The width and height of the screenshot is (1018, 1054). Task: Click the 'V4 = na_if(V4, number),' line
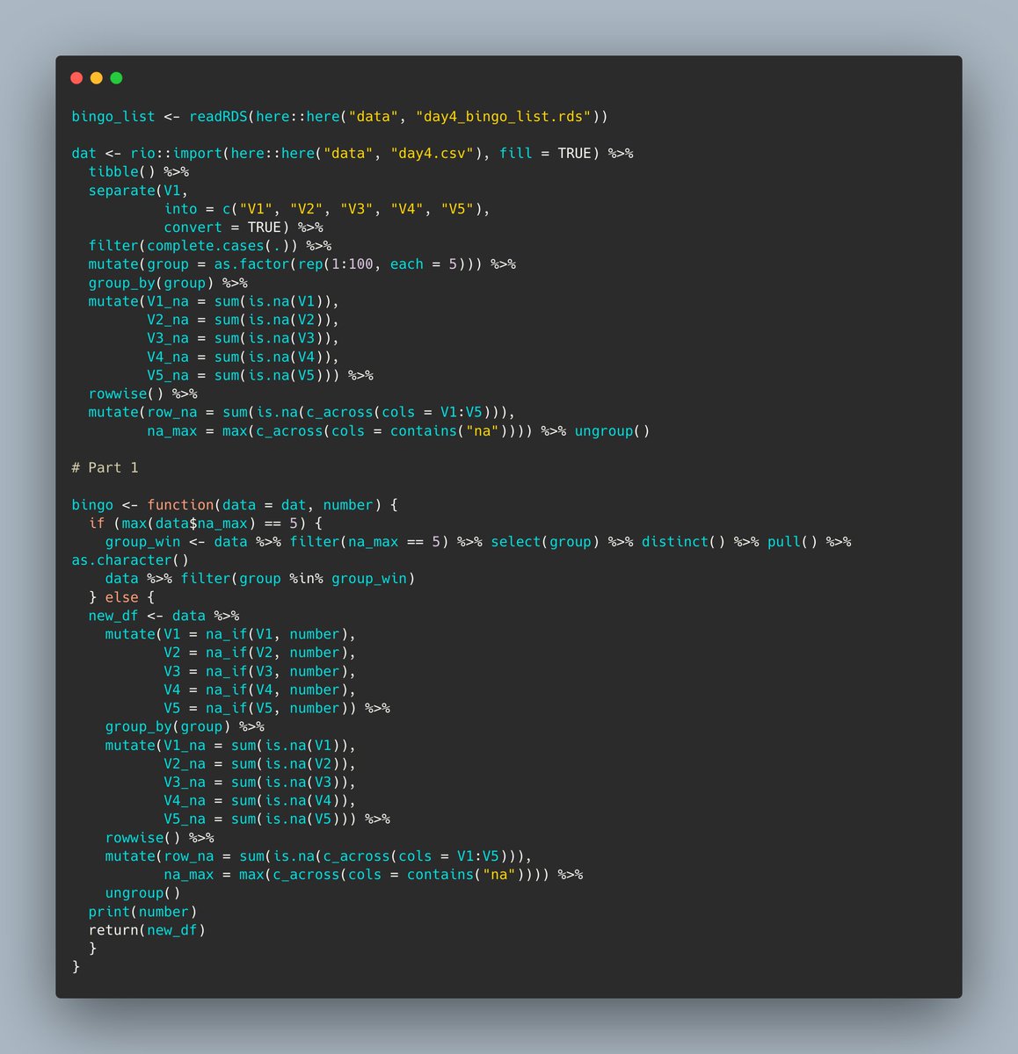pyautogui.click(x=260, y=689)
